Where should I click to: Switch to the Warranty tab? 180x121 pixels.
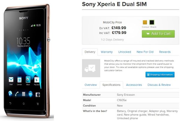click(106, 52)
